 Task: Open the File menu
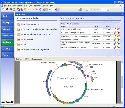[x=5, y=6]
